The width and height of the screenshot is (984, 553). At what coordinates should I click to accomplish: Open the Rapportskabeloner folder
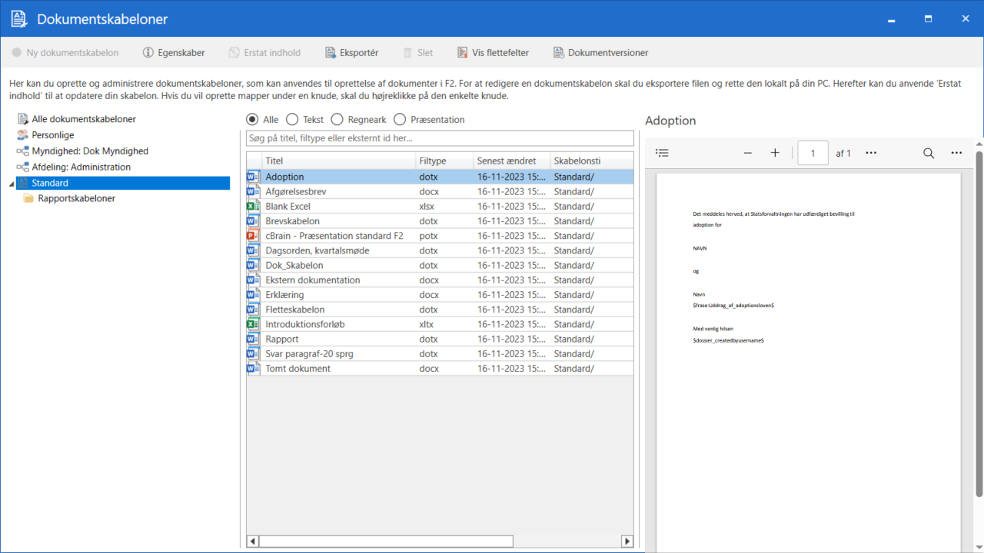(x=76, y=198)
